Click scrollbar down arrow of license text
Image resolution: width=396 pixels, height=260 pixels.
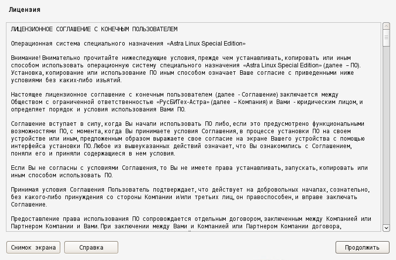click(386, 228)
